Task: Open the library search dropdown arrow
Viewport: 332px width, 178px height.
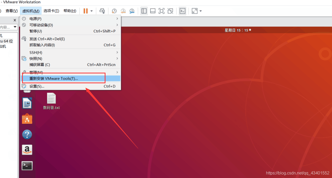Action: click(x=15, y=27)
